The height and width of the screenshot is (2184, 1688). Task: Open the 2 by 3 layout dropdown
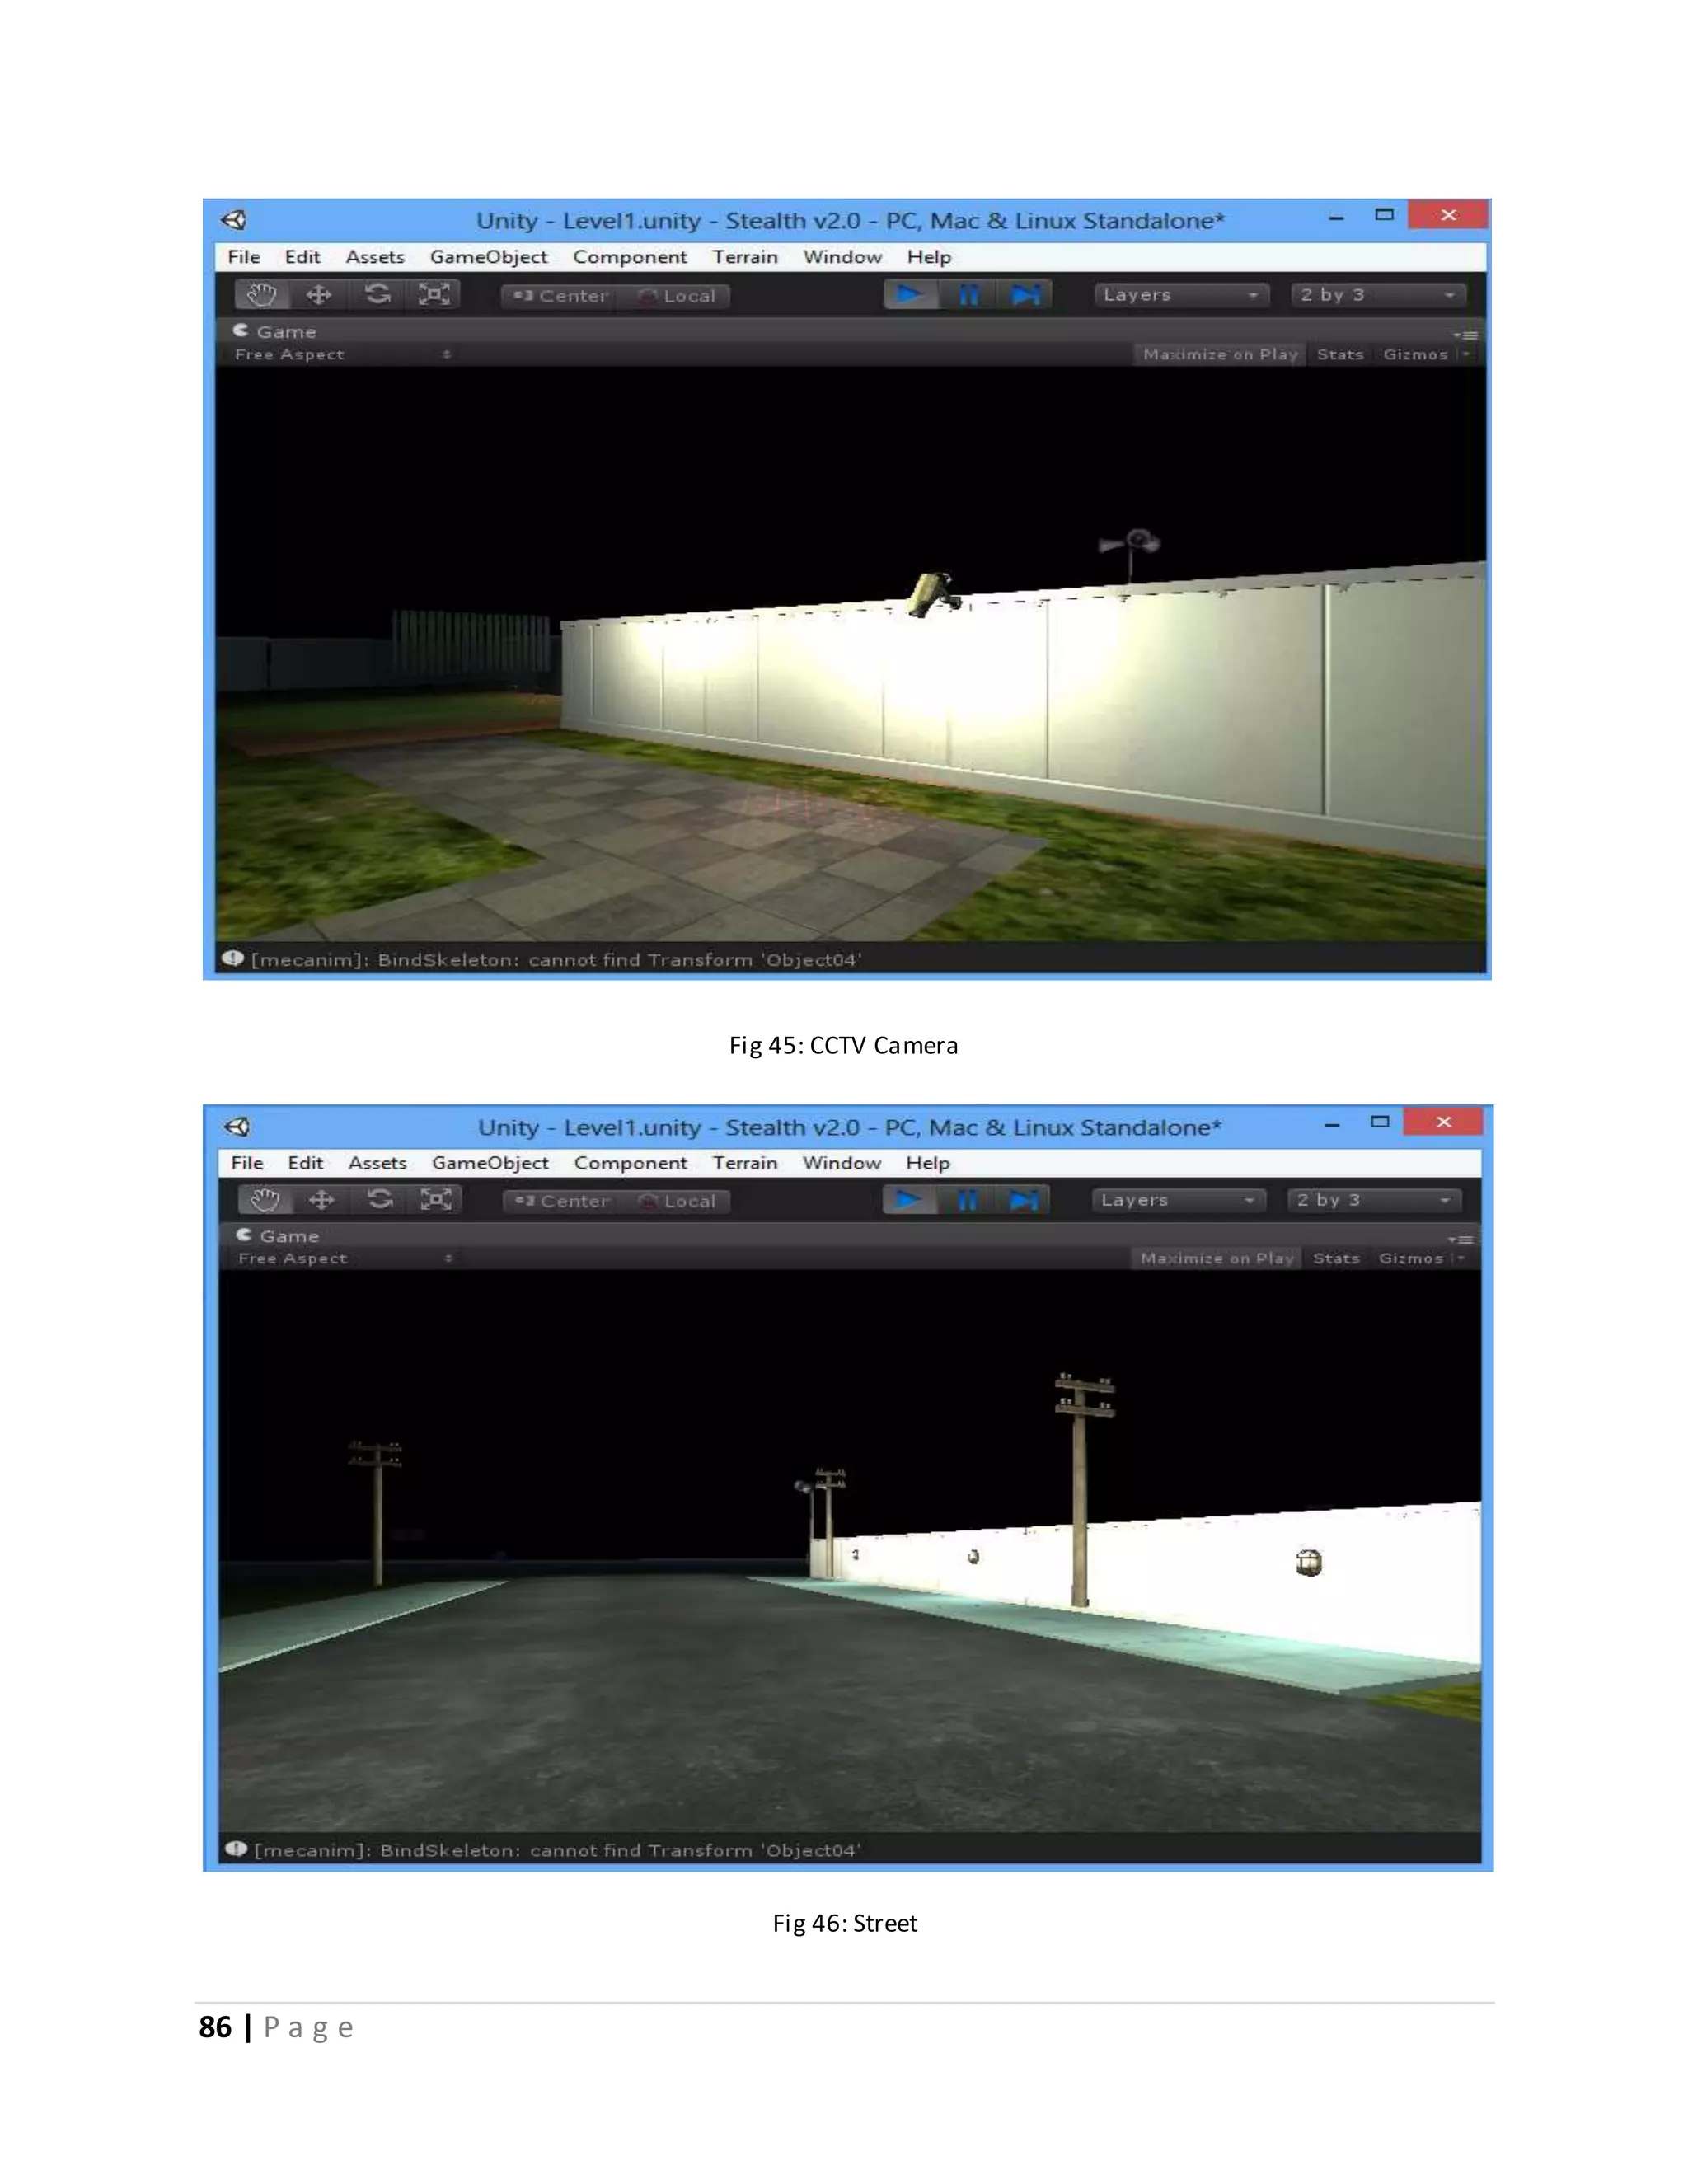[1376, 295]
